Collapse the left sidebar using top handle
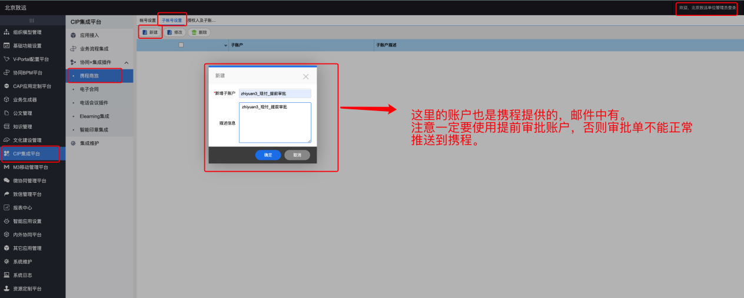744x298 pixels. 32,21
